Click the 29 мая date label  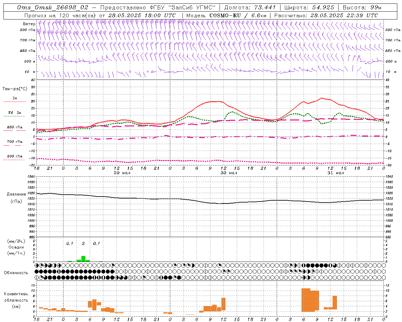(122, 173)
